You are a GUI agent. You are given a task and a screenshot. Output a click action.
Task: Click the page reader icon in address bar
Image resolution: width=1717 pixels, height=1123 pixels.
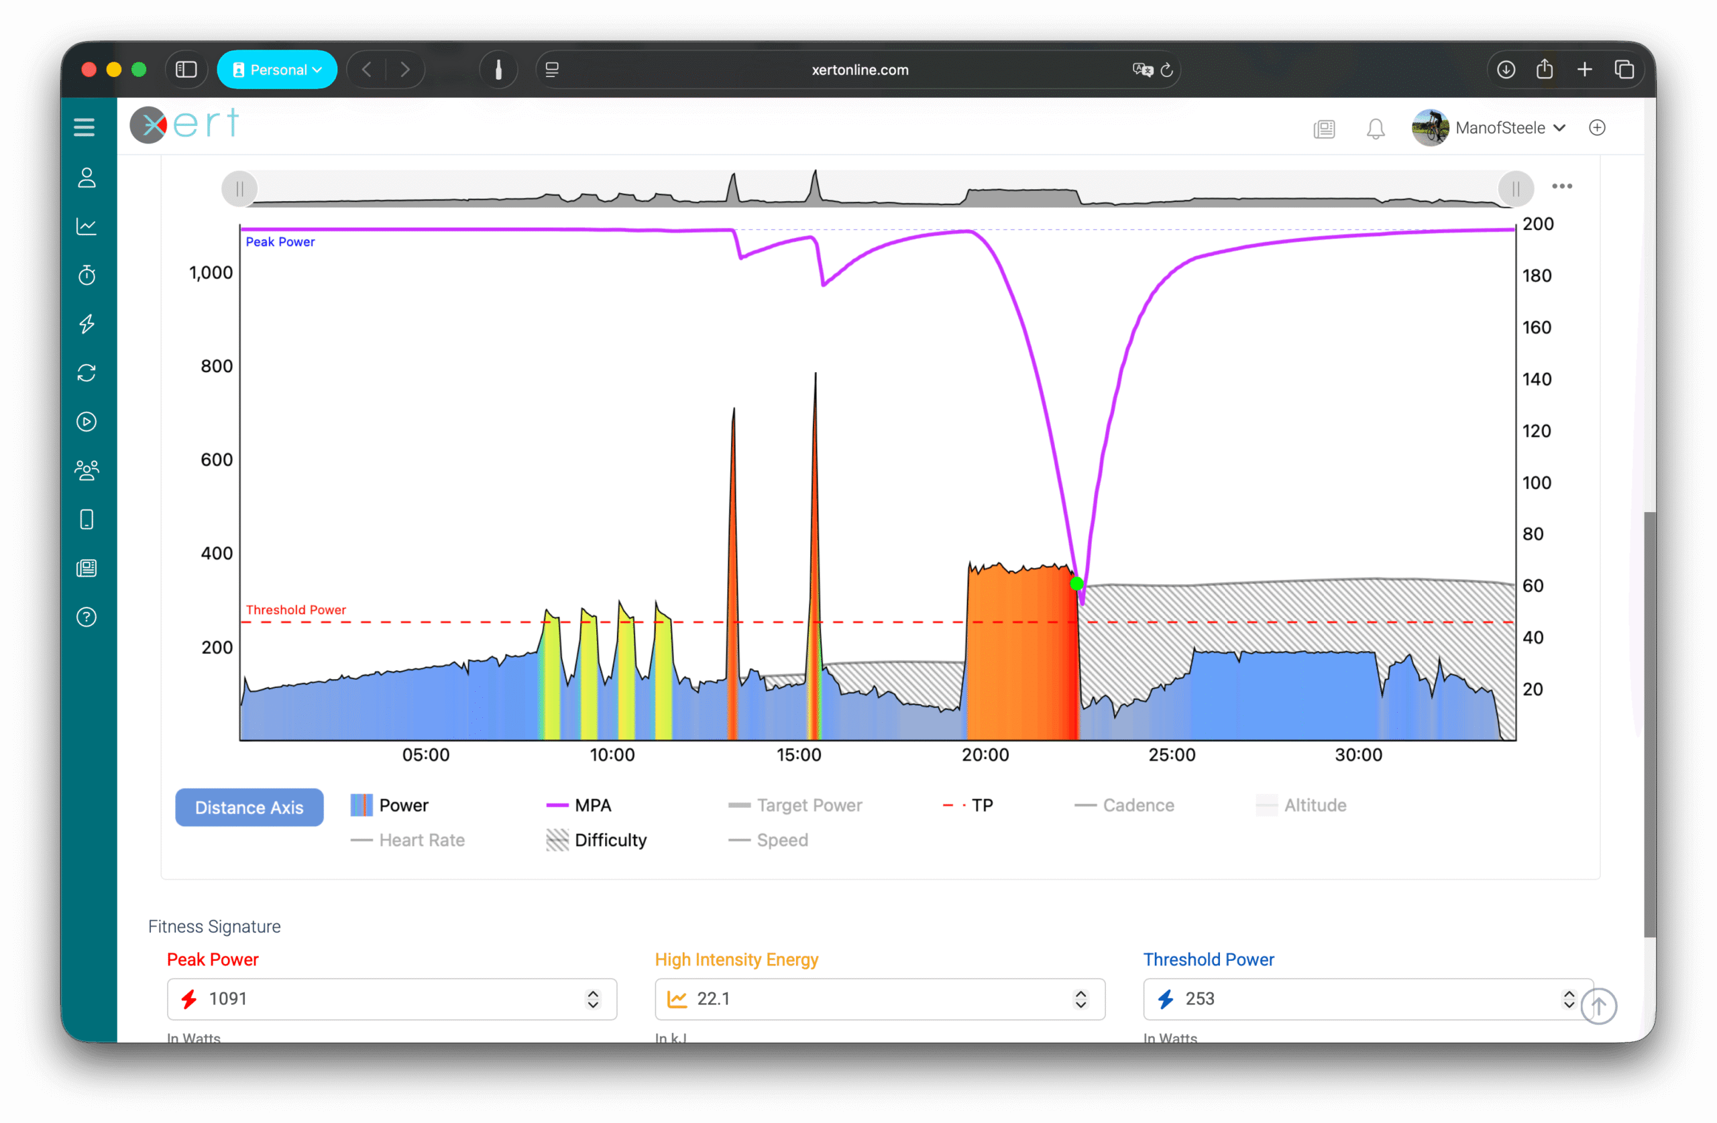(x=552, y=70)
